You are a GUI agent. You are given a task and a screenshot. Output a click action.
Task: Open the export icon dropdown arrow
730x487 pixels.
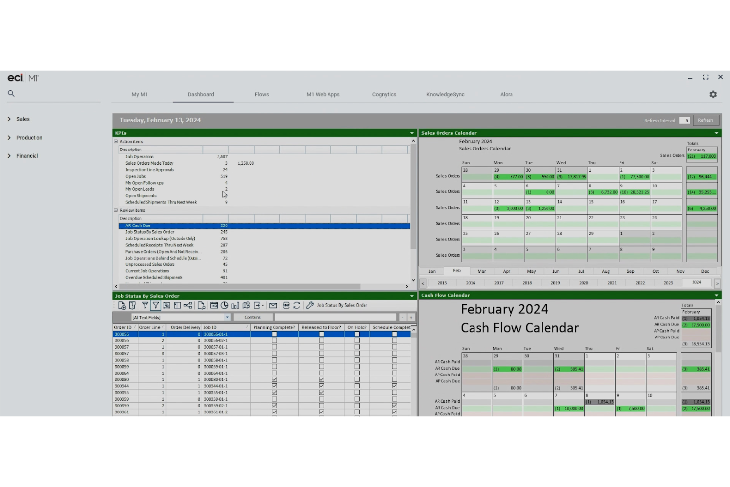click(x=263, y=306)
